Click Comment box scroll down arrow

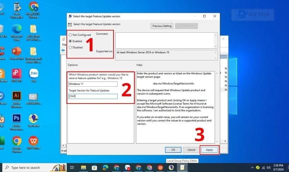[x=215, y=46]
